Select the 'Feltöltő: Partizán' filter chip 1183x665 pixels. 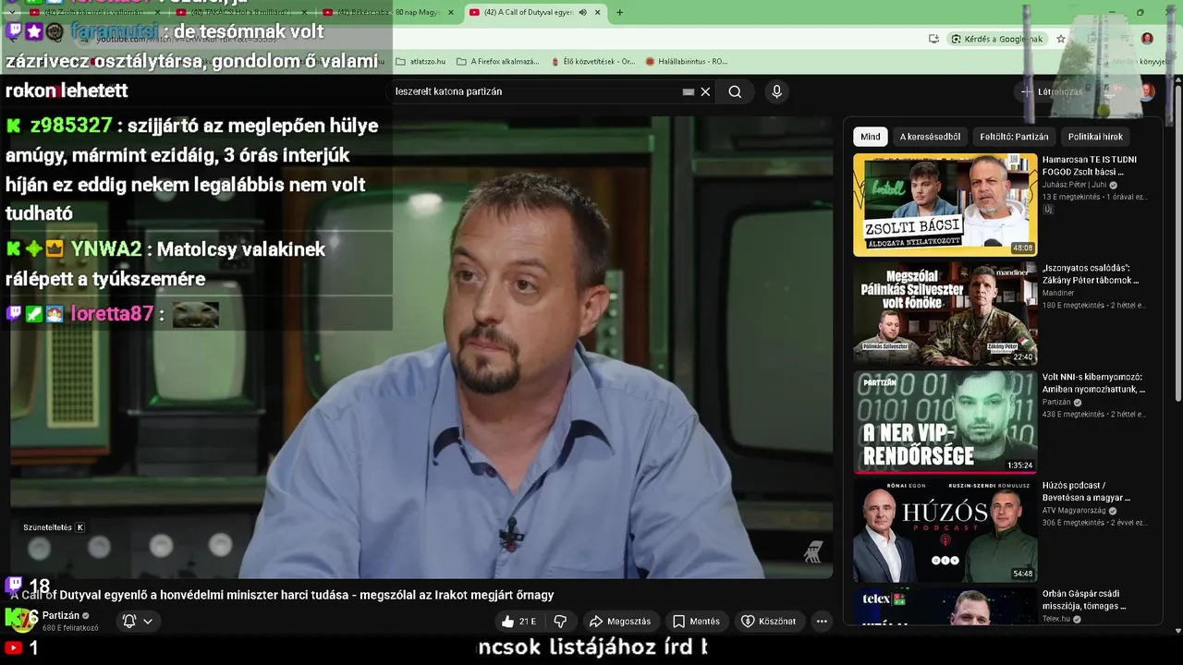[1014, 137]
